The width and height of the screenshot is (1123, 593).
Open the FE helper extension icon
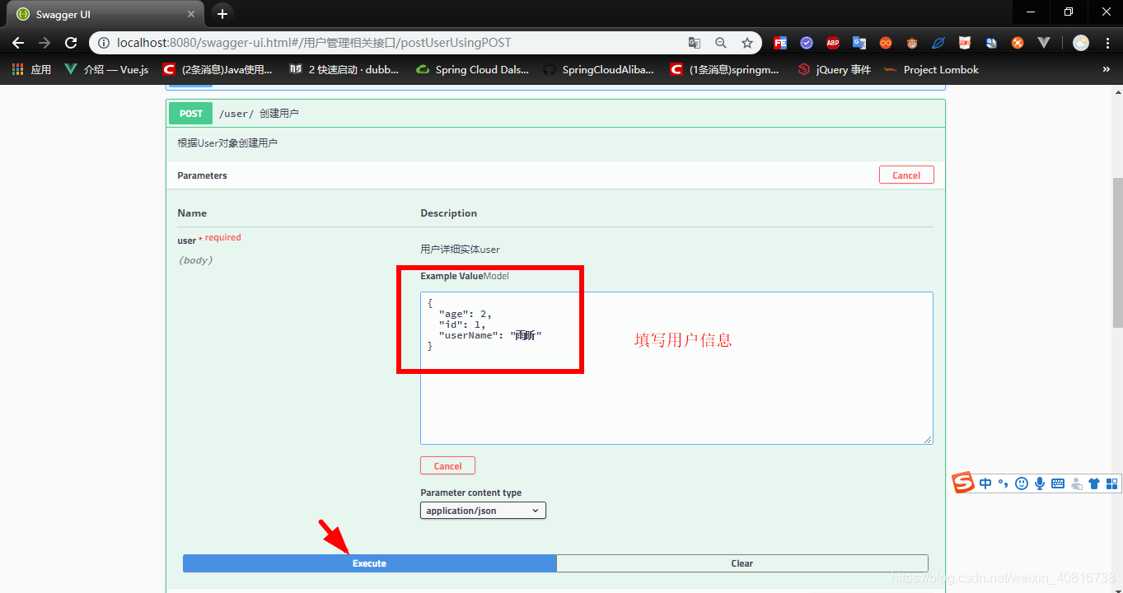tap(779, 43)
